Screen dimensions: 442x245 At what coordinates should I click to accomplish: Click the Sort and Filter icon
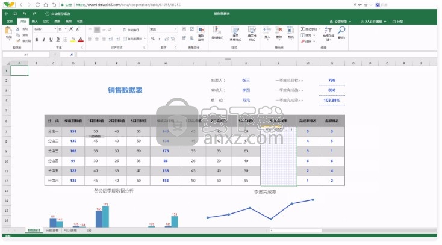tap(328, 31)
